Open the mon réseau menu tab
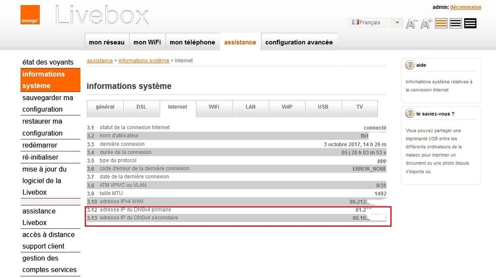 pos(107,42)
